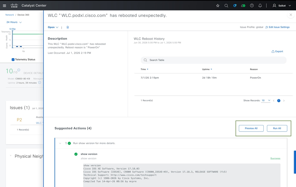The height and width of the screenshot is (187, 296).
Task: Open the help question mark icon
Action: pyautogui.click(x=252, y=5)
